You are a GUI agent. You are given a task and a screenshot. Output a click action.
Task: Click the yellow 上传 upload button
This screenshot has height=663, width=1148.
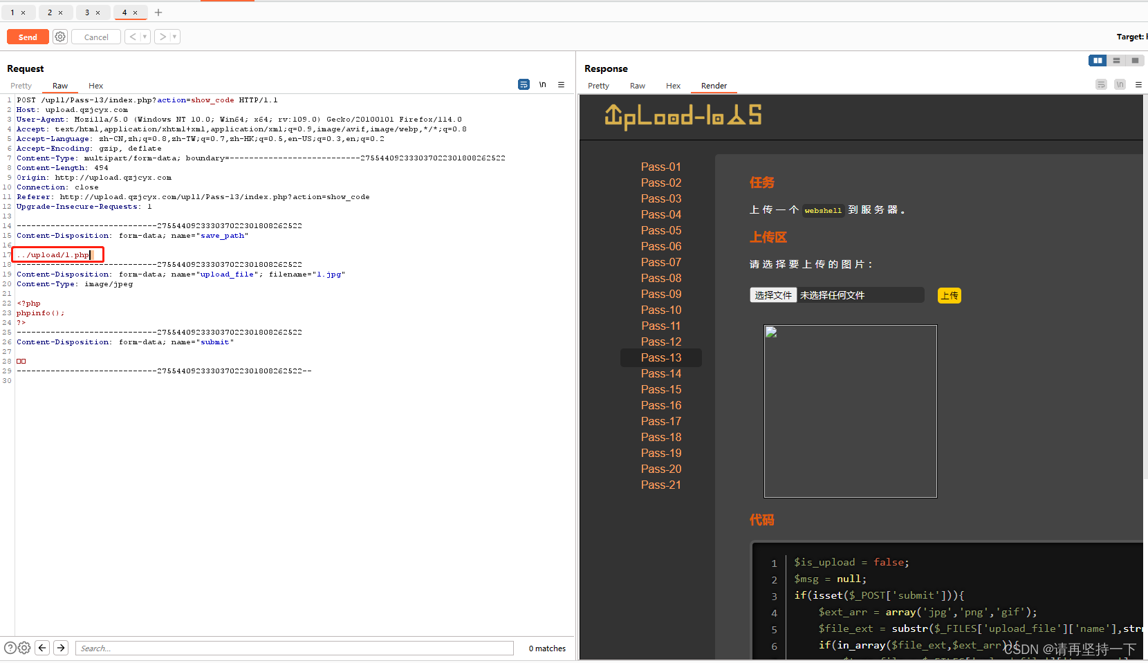pos(950,295)
